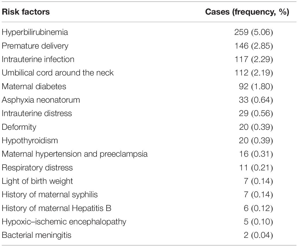Select Respiratory distress row label

tap(37, 168)
